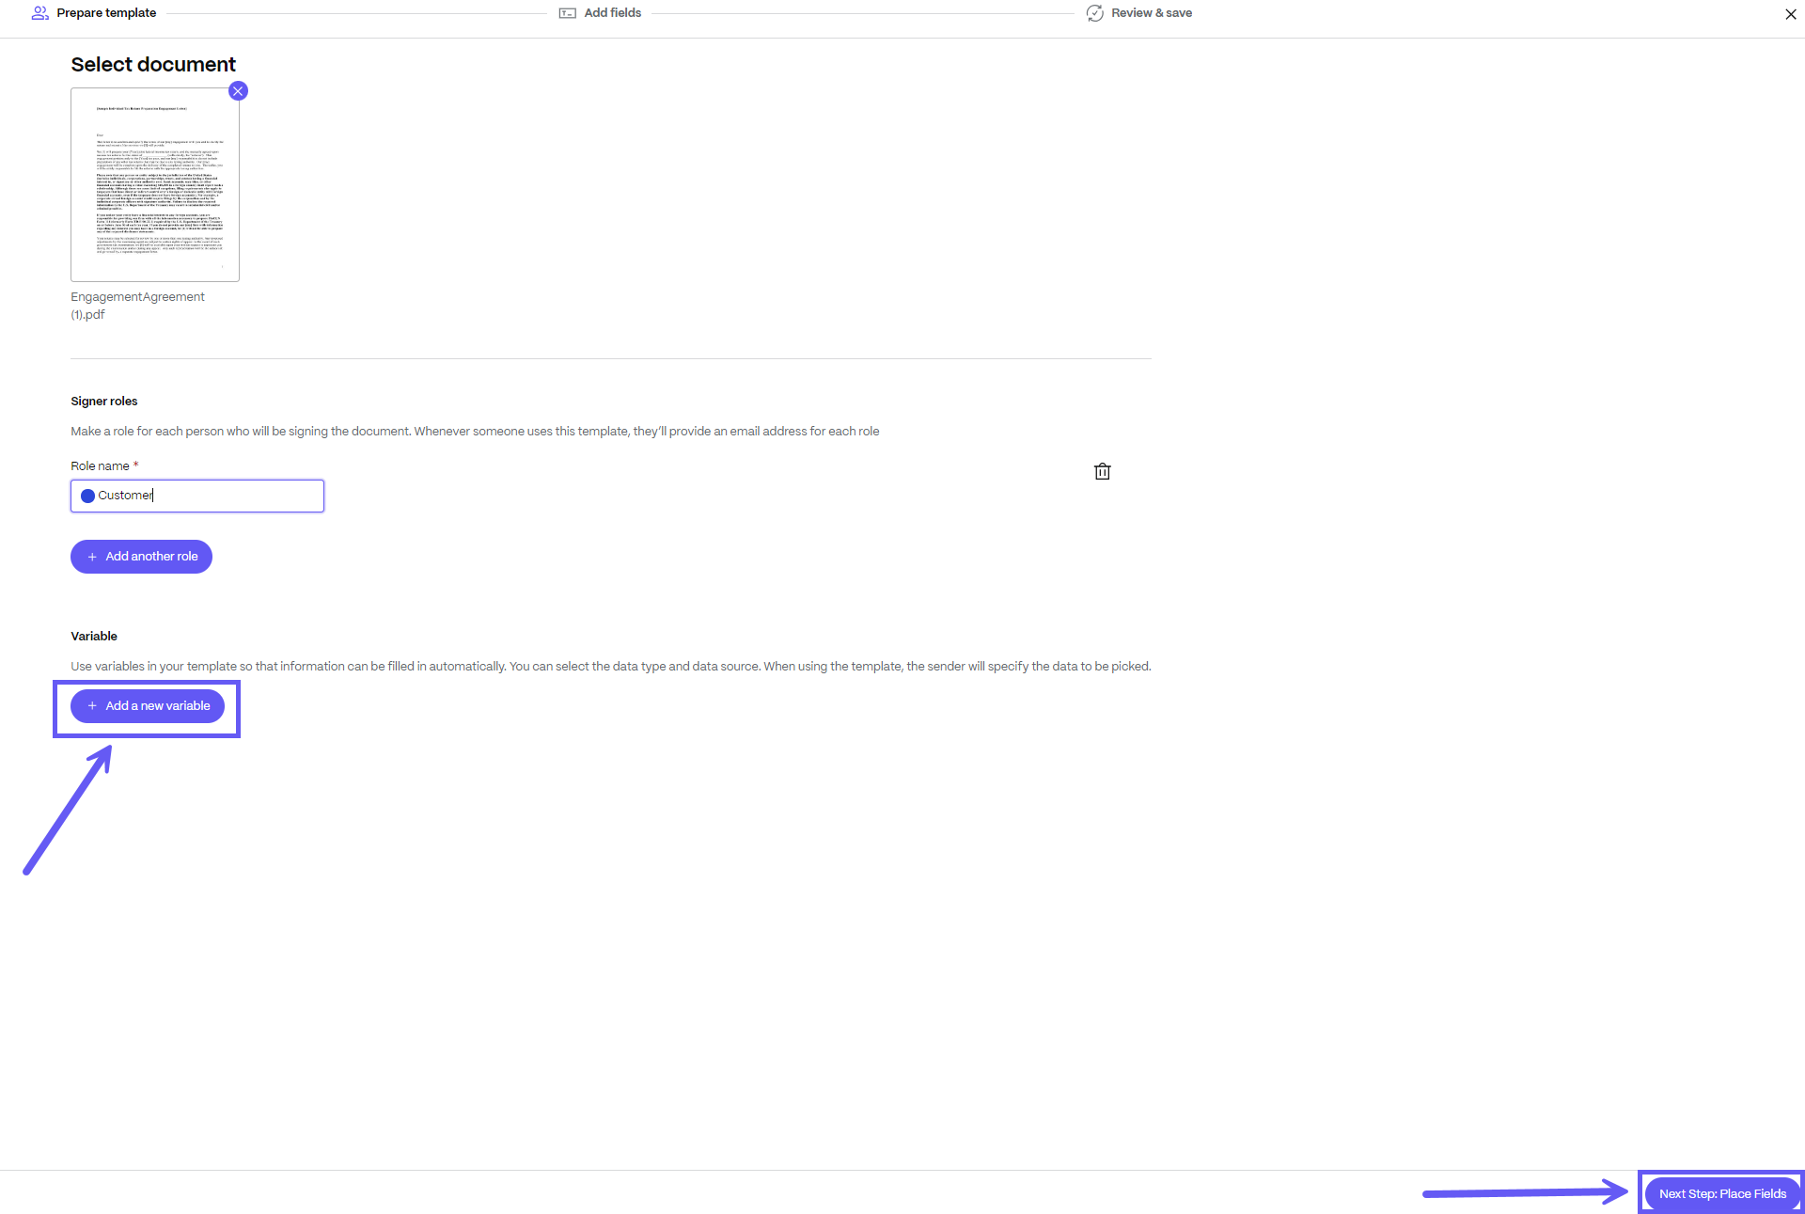Click the close document X icon
This screenshot has height=1214, width=1805.
tap(237, 91)
